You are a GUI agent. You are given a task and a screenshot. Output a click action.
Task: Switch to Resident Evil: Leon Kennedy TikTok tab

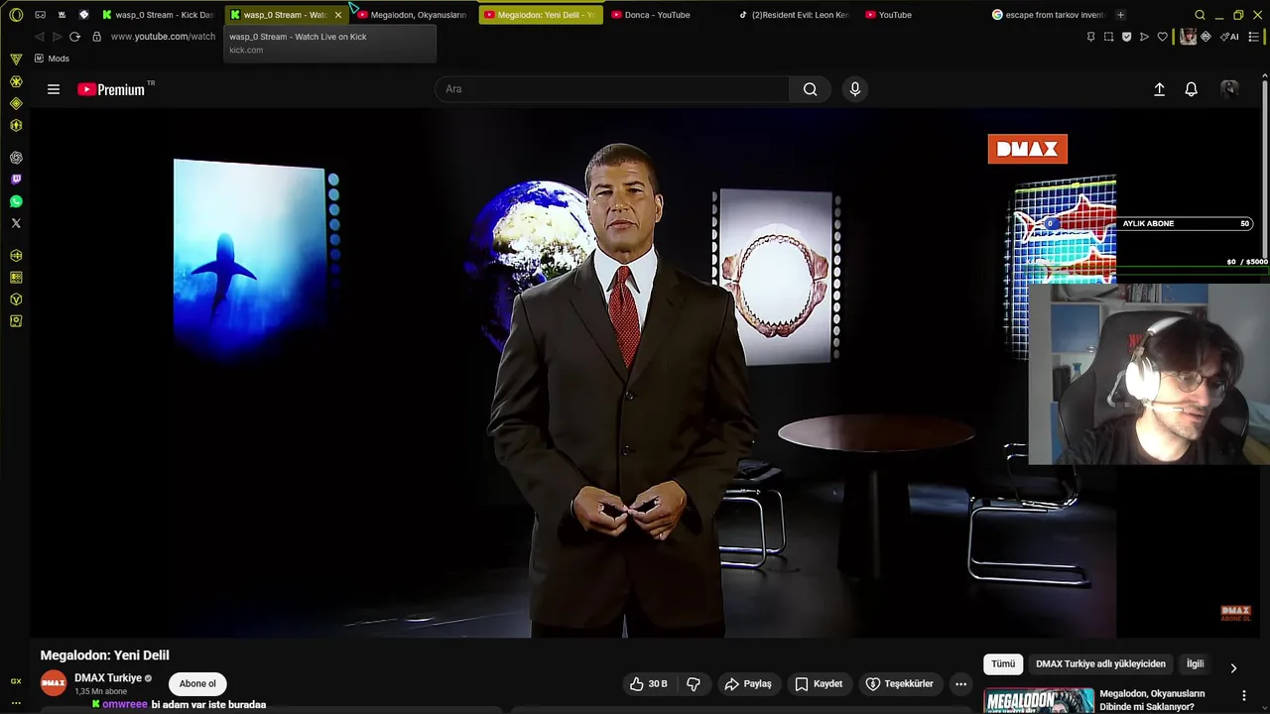(794, 15)
